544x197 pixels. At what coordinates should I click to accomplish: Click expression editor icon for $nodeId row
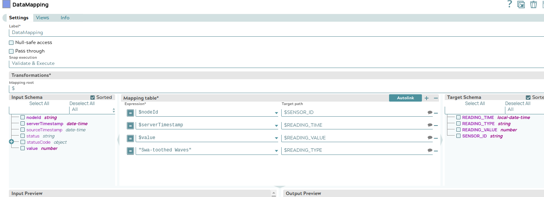coord(131,113)
